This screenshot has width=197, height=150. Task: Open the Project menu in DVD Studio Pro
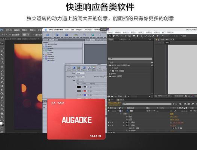[x=79, y=30]
